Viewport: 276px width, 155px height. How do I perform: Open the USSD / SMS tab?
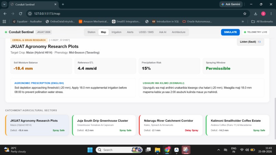(x=146, y=32)
